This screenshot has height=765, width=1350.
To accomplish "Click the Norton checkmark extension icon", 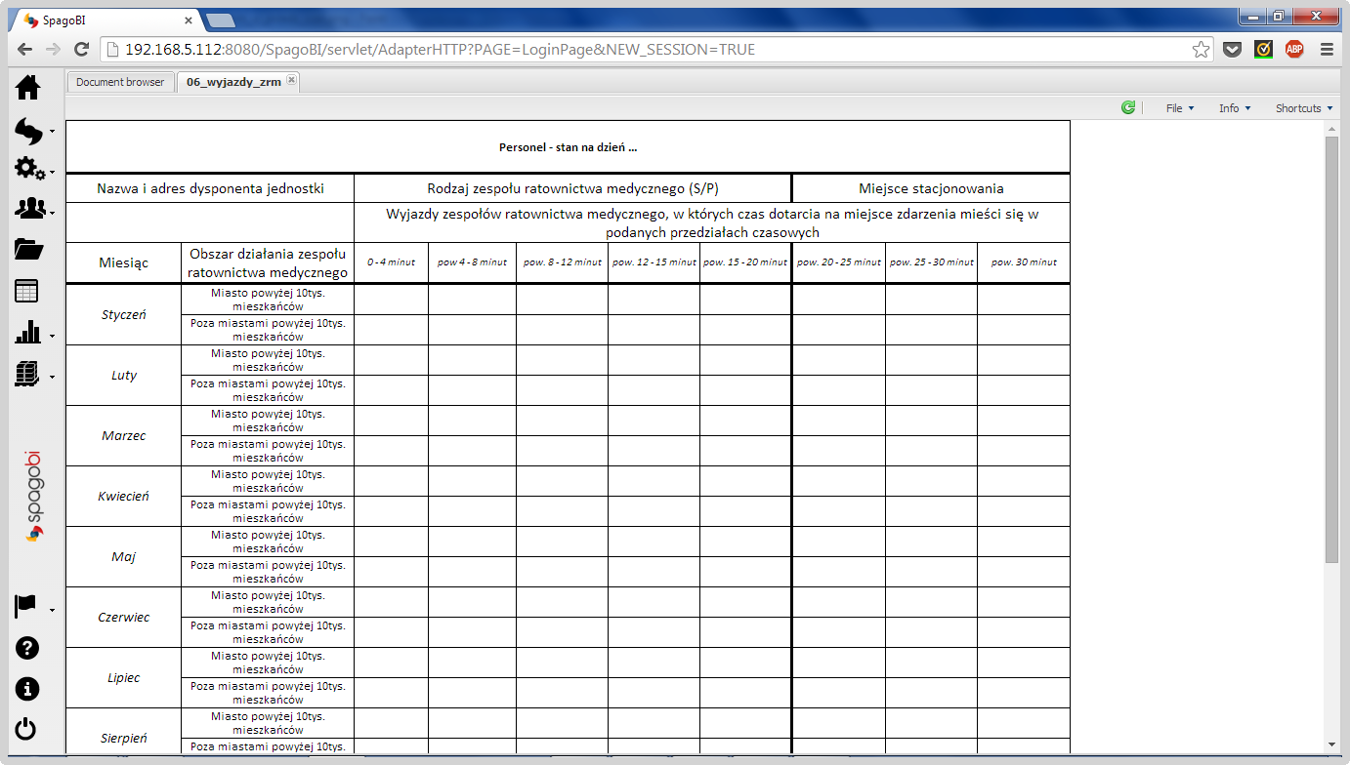I will pos(1264,49).
